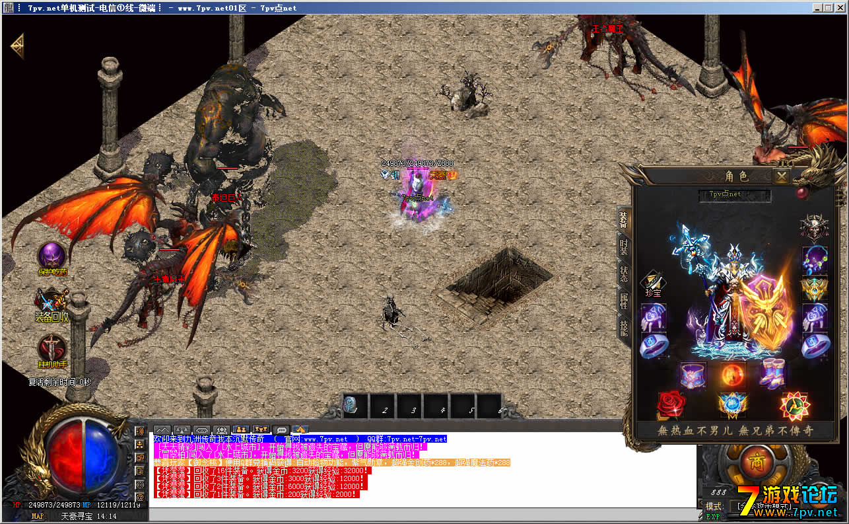Toggle the group hierarchy chat filter button

pyautogui.click(x=140, y=444)
